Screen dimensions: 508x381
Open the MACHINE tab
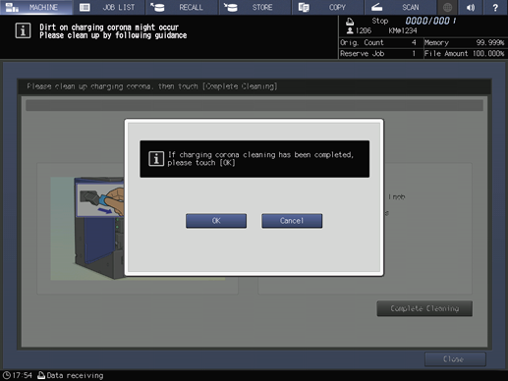36,7
